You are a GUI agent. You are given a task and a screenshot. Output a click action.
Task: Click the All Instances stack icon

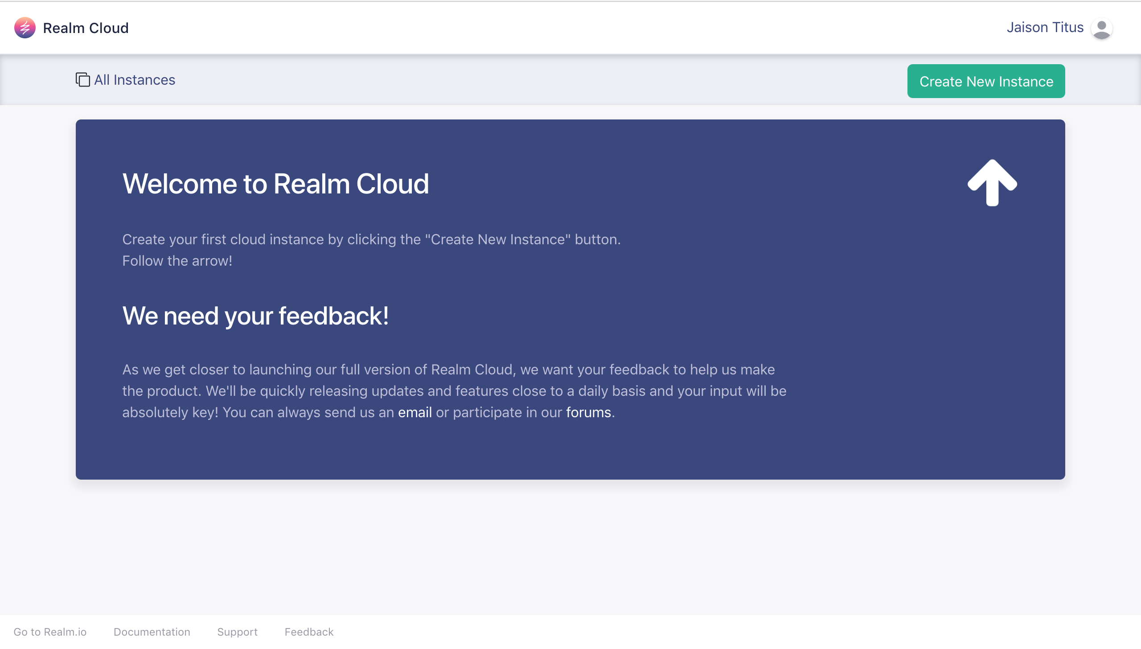tap(82, 80)
